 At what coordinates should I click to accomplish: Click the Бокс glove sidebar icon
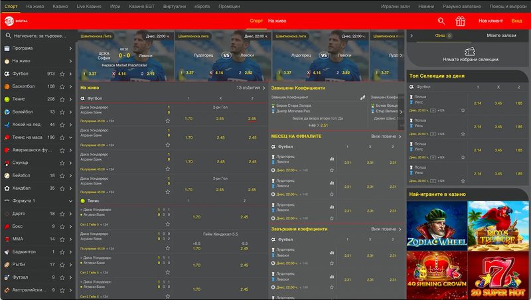(x=7, y=226)
